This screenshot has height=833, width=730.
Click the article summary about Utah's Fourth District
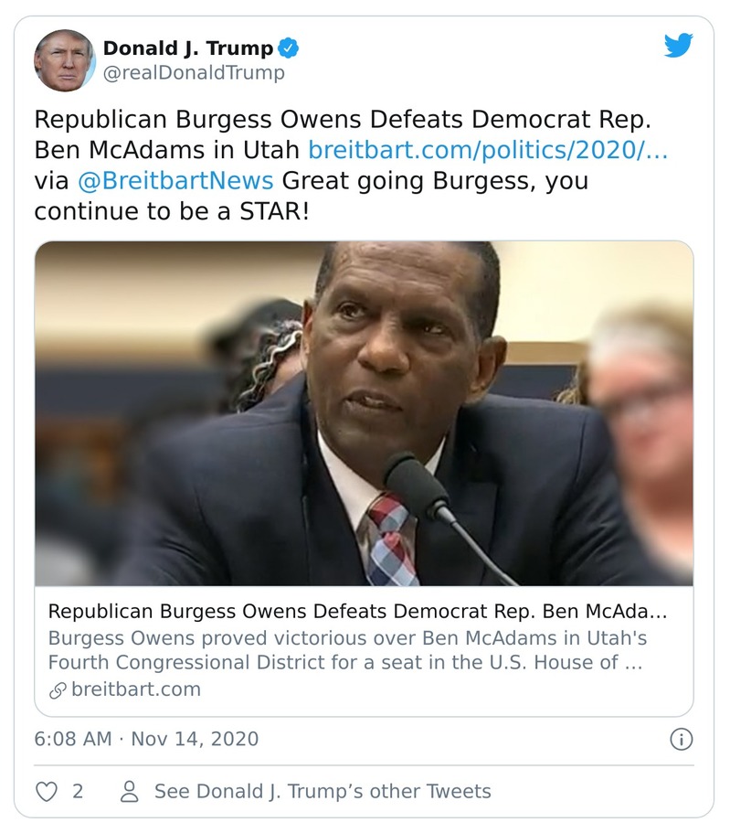click(x=347, y=650)
